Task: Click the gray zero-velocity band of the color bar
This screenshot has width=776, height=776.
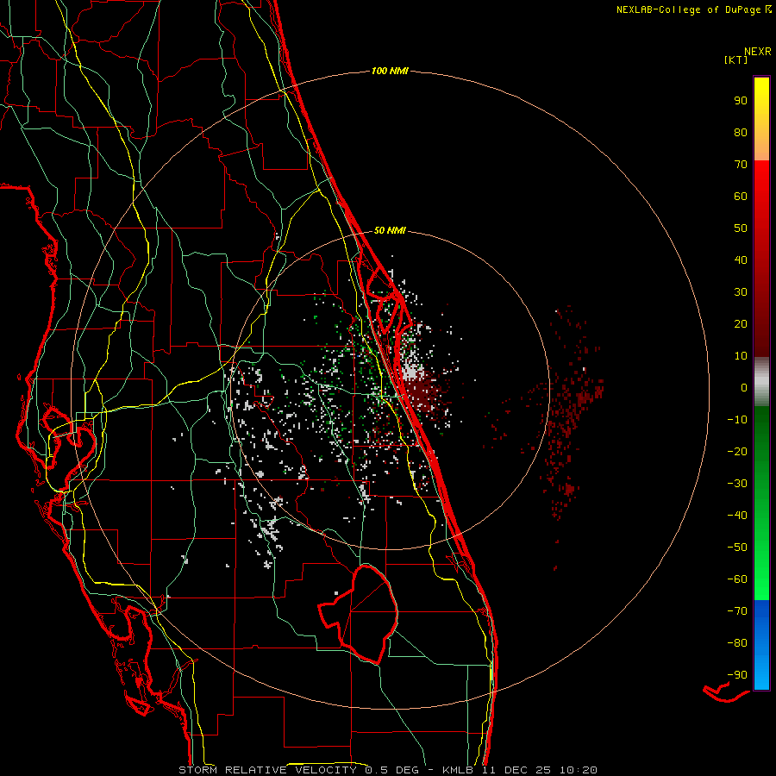Action: click(761, 382)
